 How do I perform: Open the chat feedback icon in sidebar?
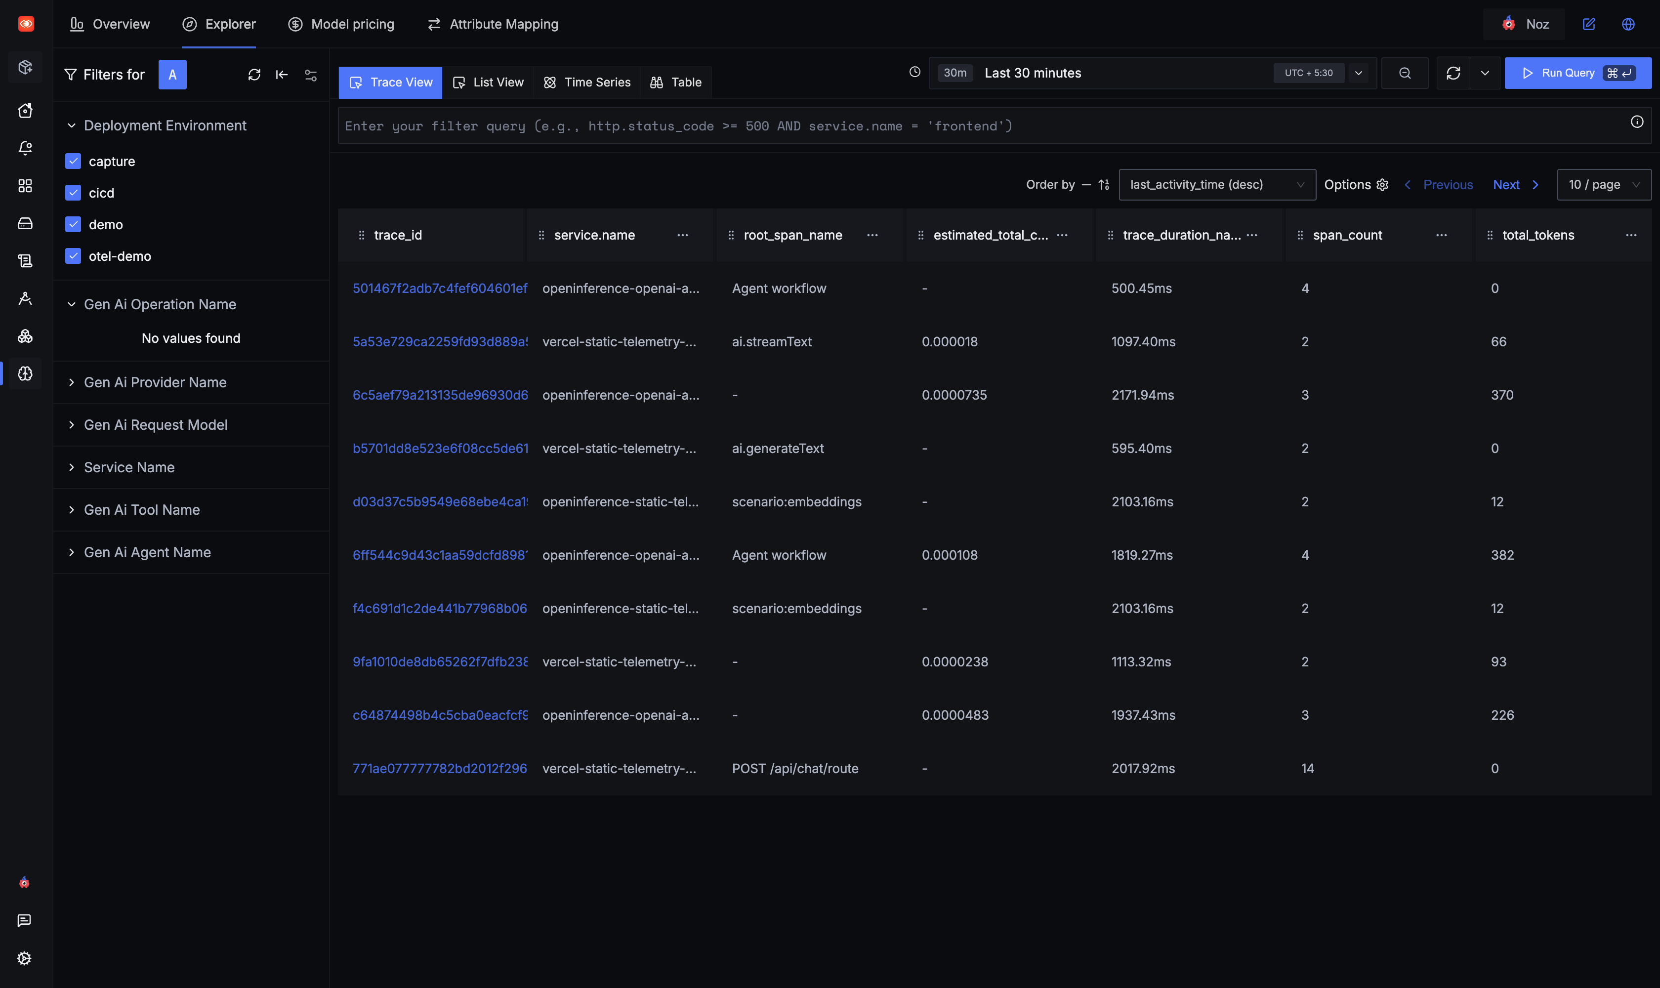point(24,920)
